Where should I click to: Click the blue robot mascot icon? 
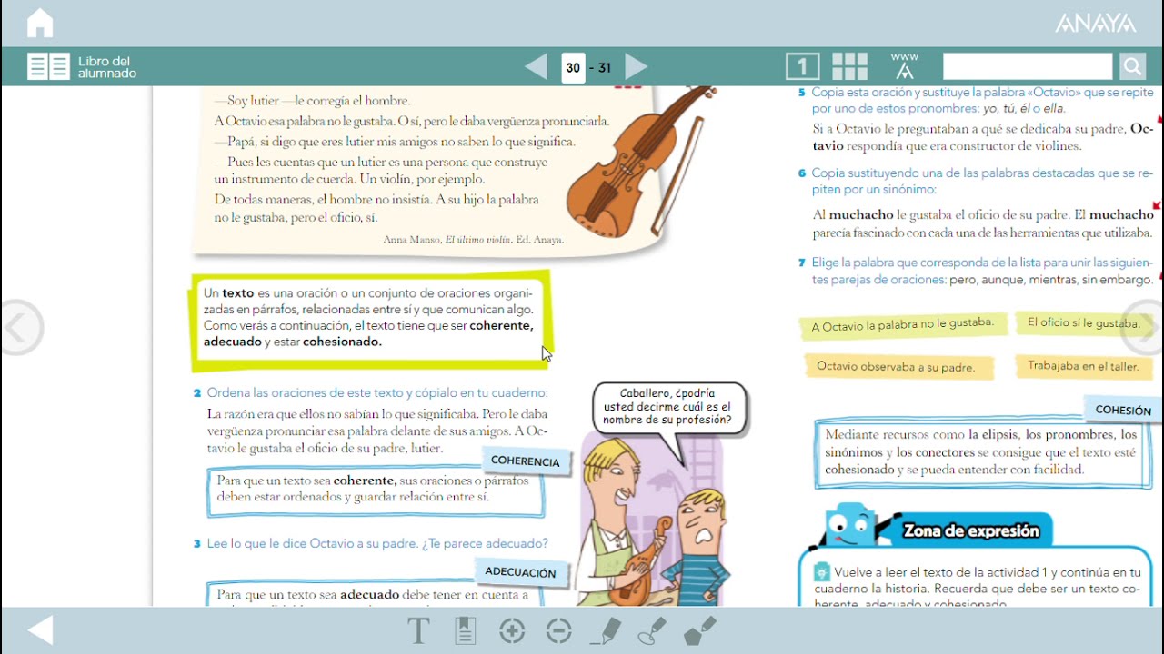pyautogui.click(x=851, y=527)
